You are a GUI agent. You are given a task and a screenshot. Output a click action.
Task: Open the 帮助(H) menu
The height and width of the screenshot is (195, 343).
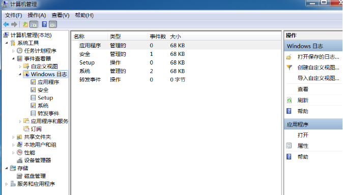(x=84, y=15)
